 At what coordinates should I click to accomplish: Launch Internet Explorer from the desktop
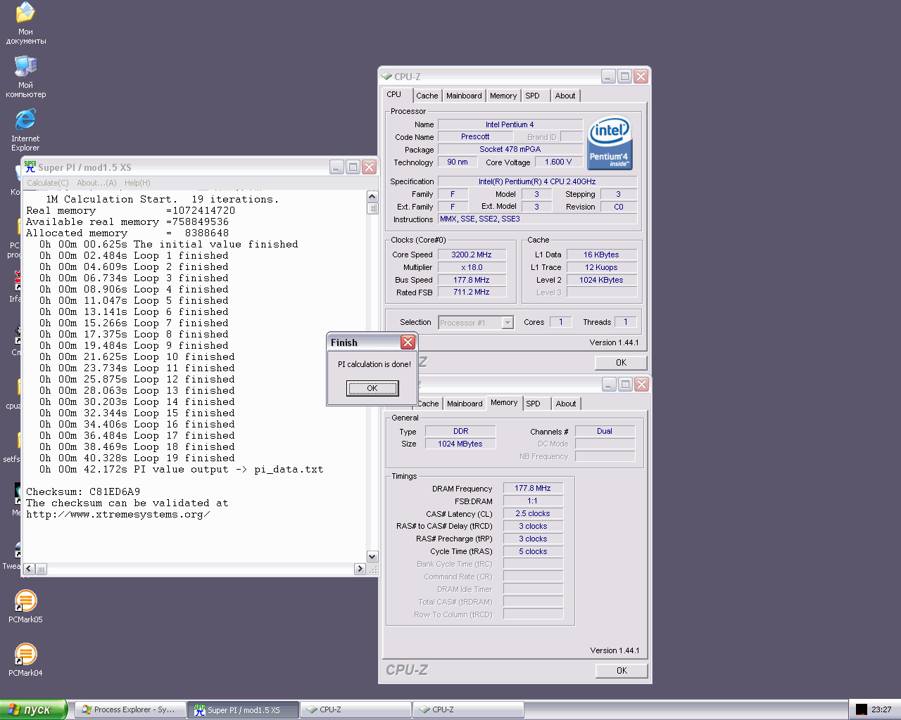point(25,130)
